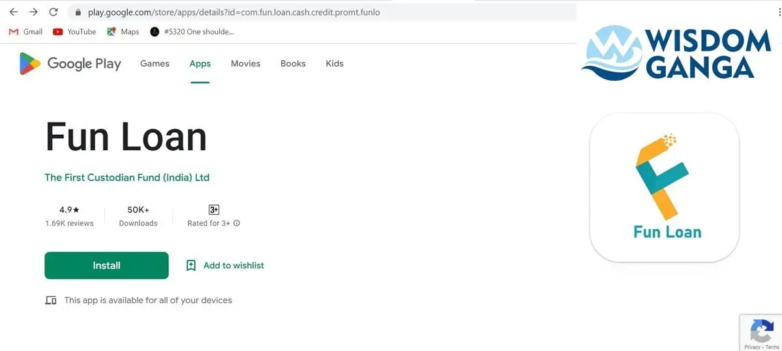Open the '#5320 One shoulde...' bookmark
Viewport: 782px width, 351px height.
point(192,32)
